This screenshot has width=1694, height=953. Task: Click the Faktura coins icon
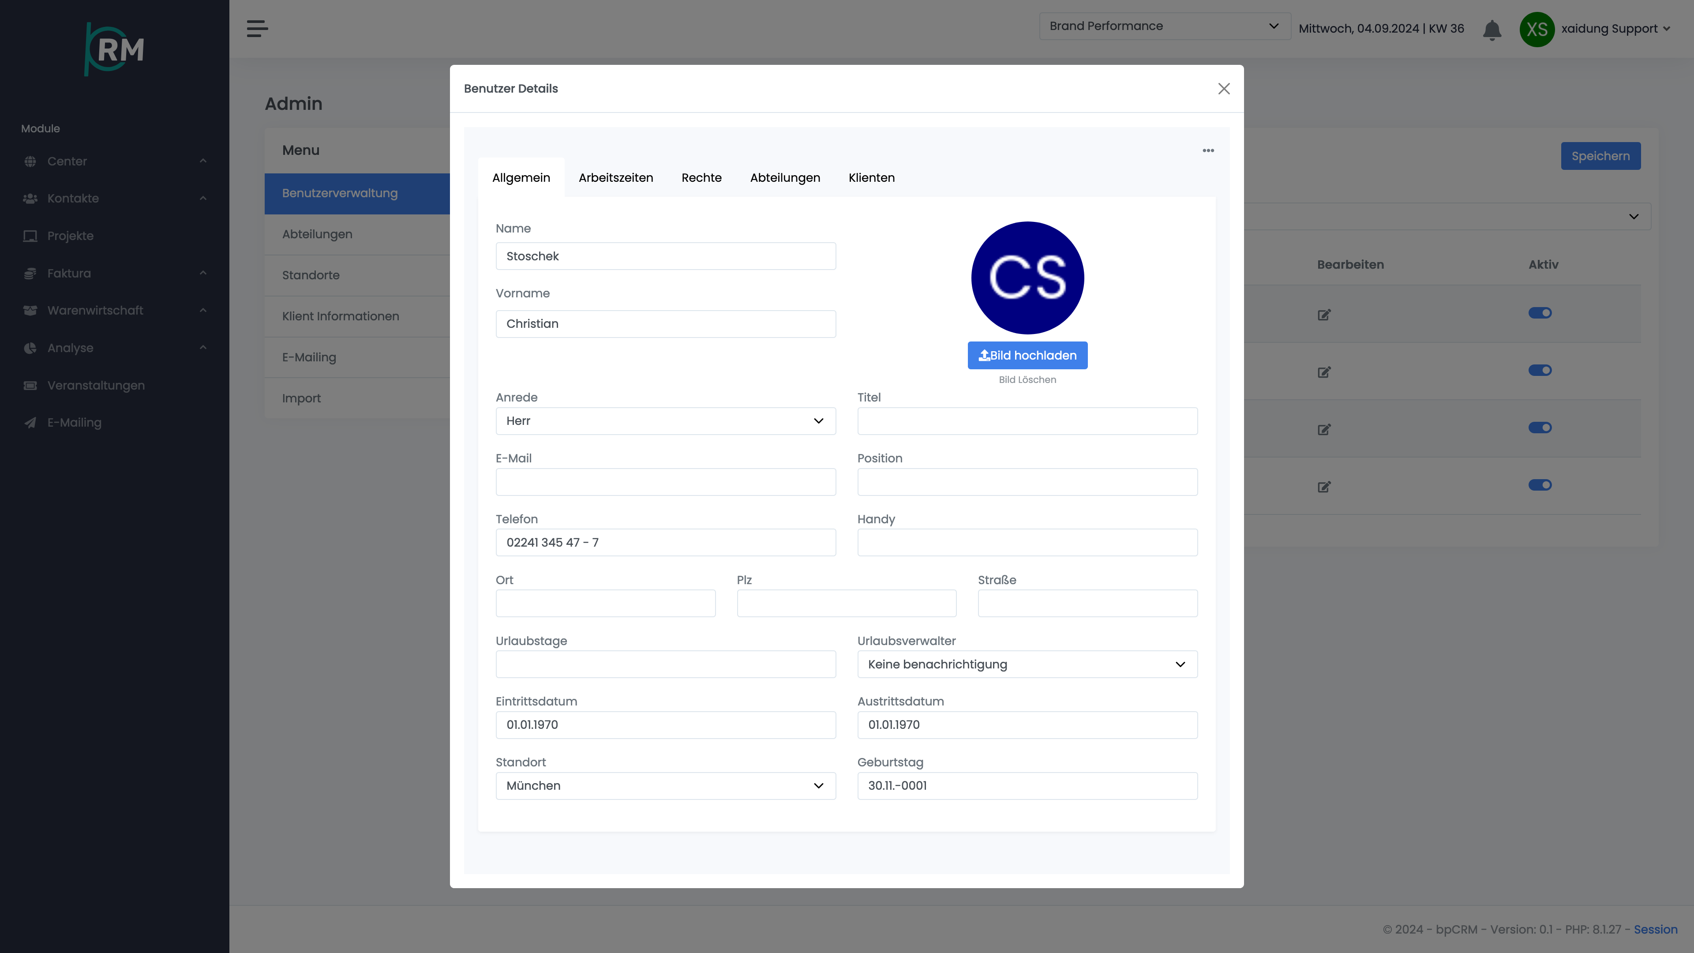tap(30, 273)
